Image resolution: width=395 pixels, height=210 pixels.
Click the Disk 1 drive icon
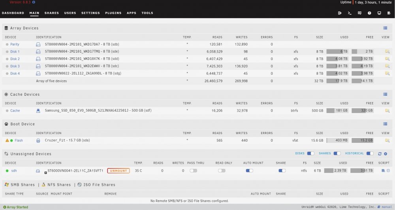38,51
